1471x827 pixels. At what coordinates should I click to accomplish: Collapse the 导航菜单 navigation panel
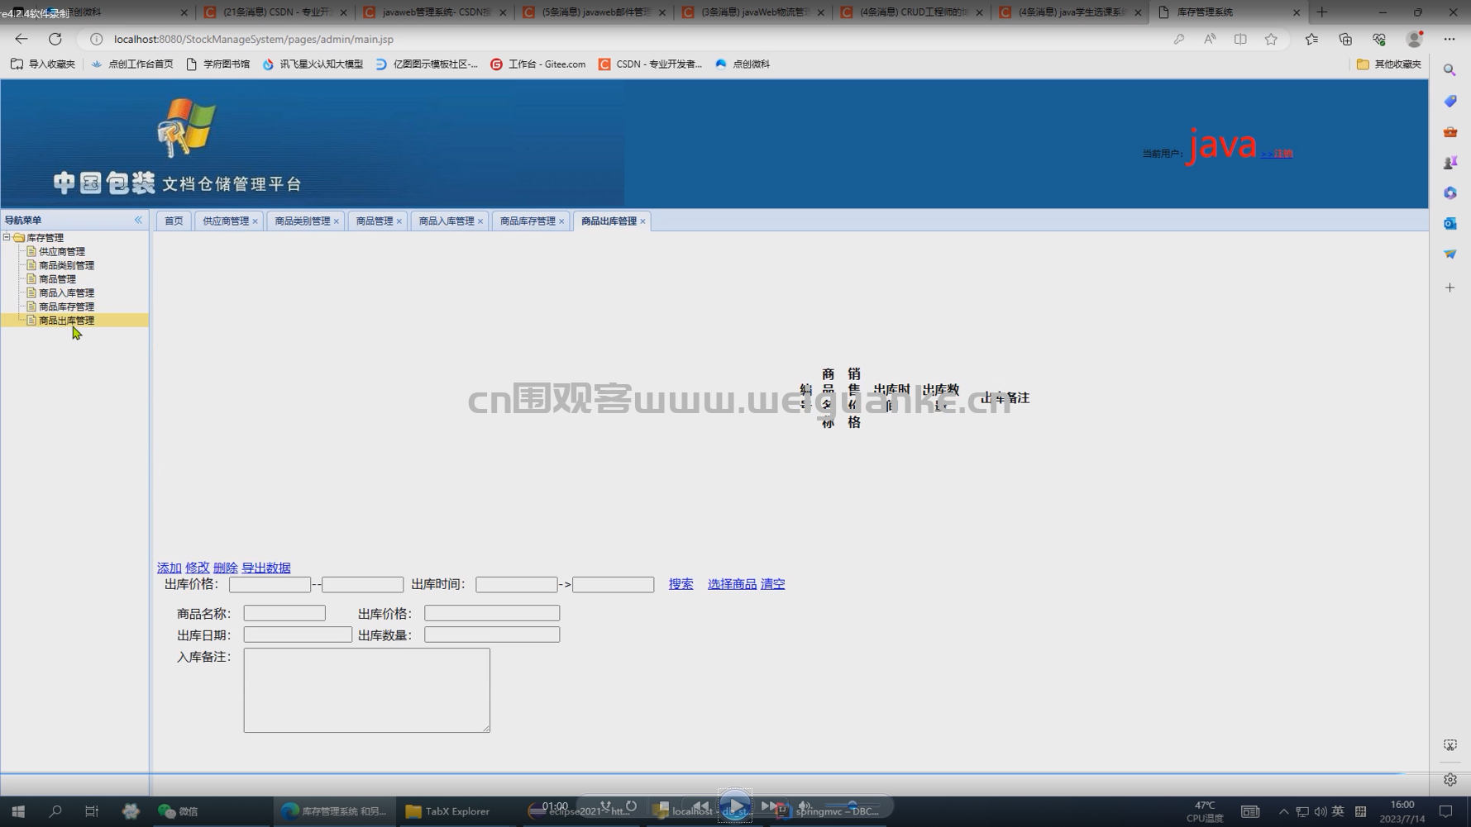click(138, 220)
